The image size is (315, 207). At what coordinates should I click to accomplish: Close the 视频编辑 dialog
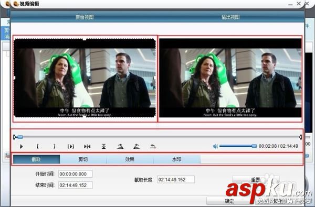coord(299,4)
